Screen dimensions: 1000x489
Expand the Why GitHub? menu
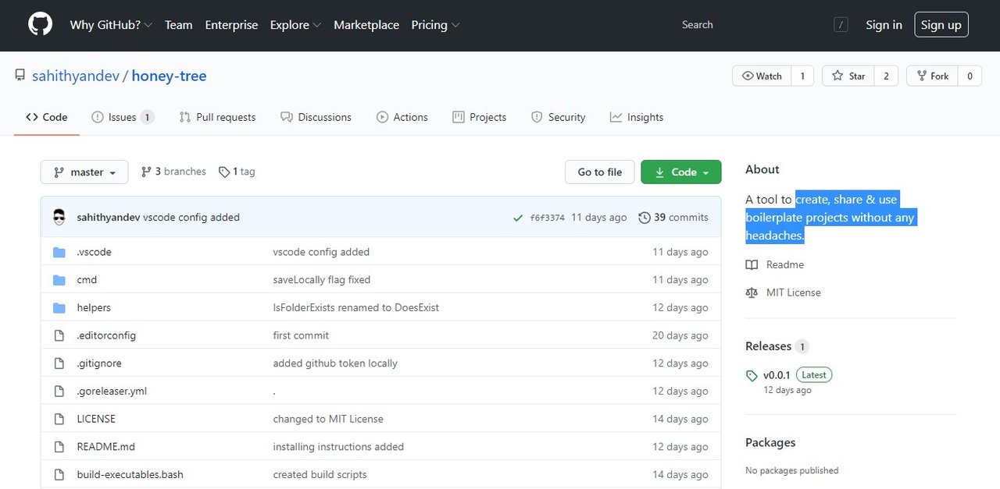(111, 25)
